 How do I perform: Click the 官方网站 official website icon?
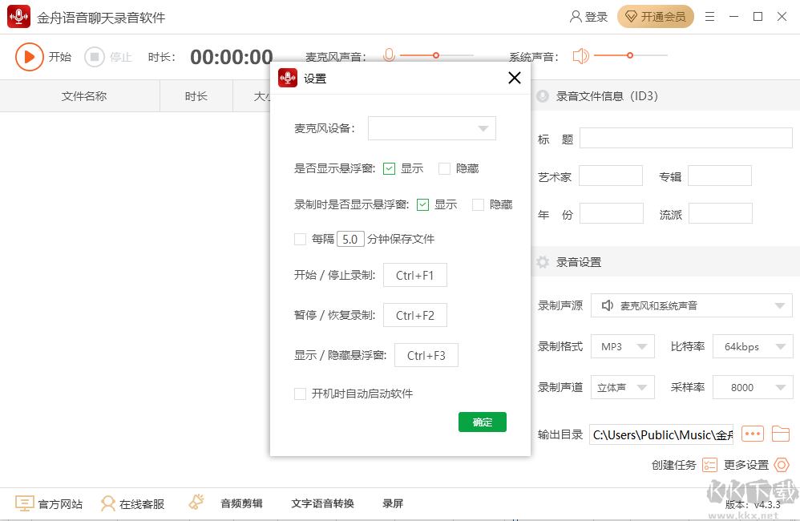pos(25,503)
